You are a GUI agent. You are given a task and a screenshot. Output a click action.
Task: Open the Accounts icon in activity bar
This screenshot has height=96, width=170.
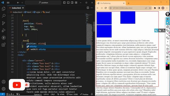3,82
